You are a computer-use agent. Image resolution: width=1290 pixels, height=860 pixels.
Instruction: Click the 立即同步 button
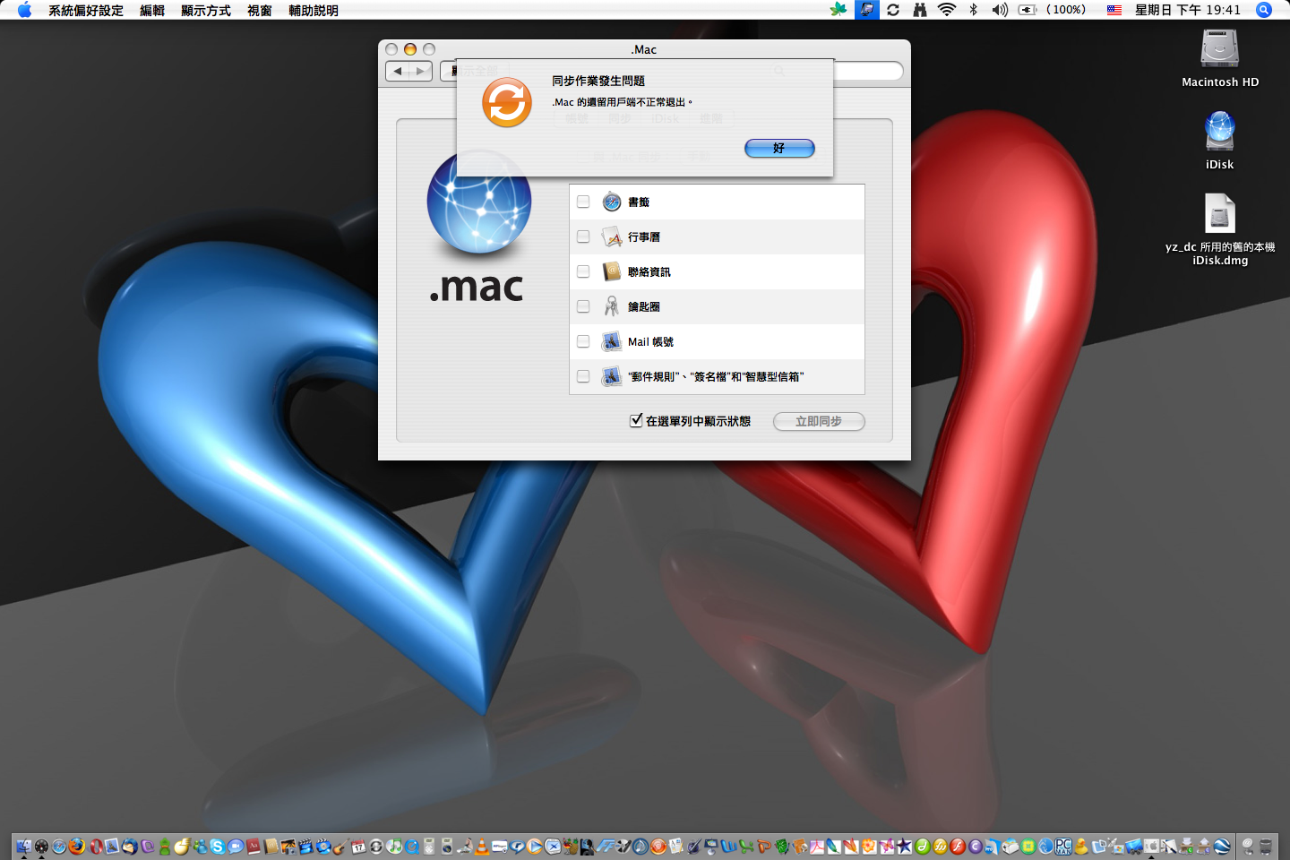819,421
